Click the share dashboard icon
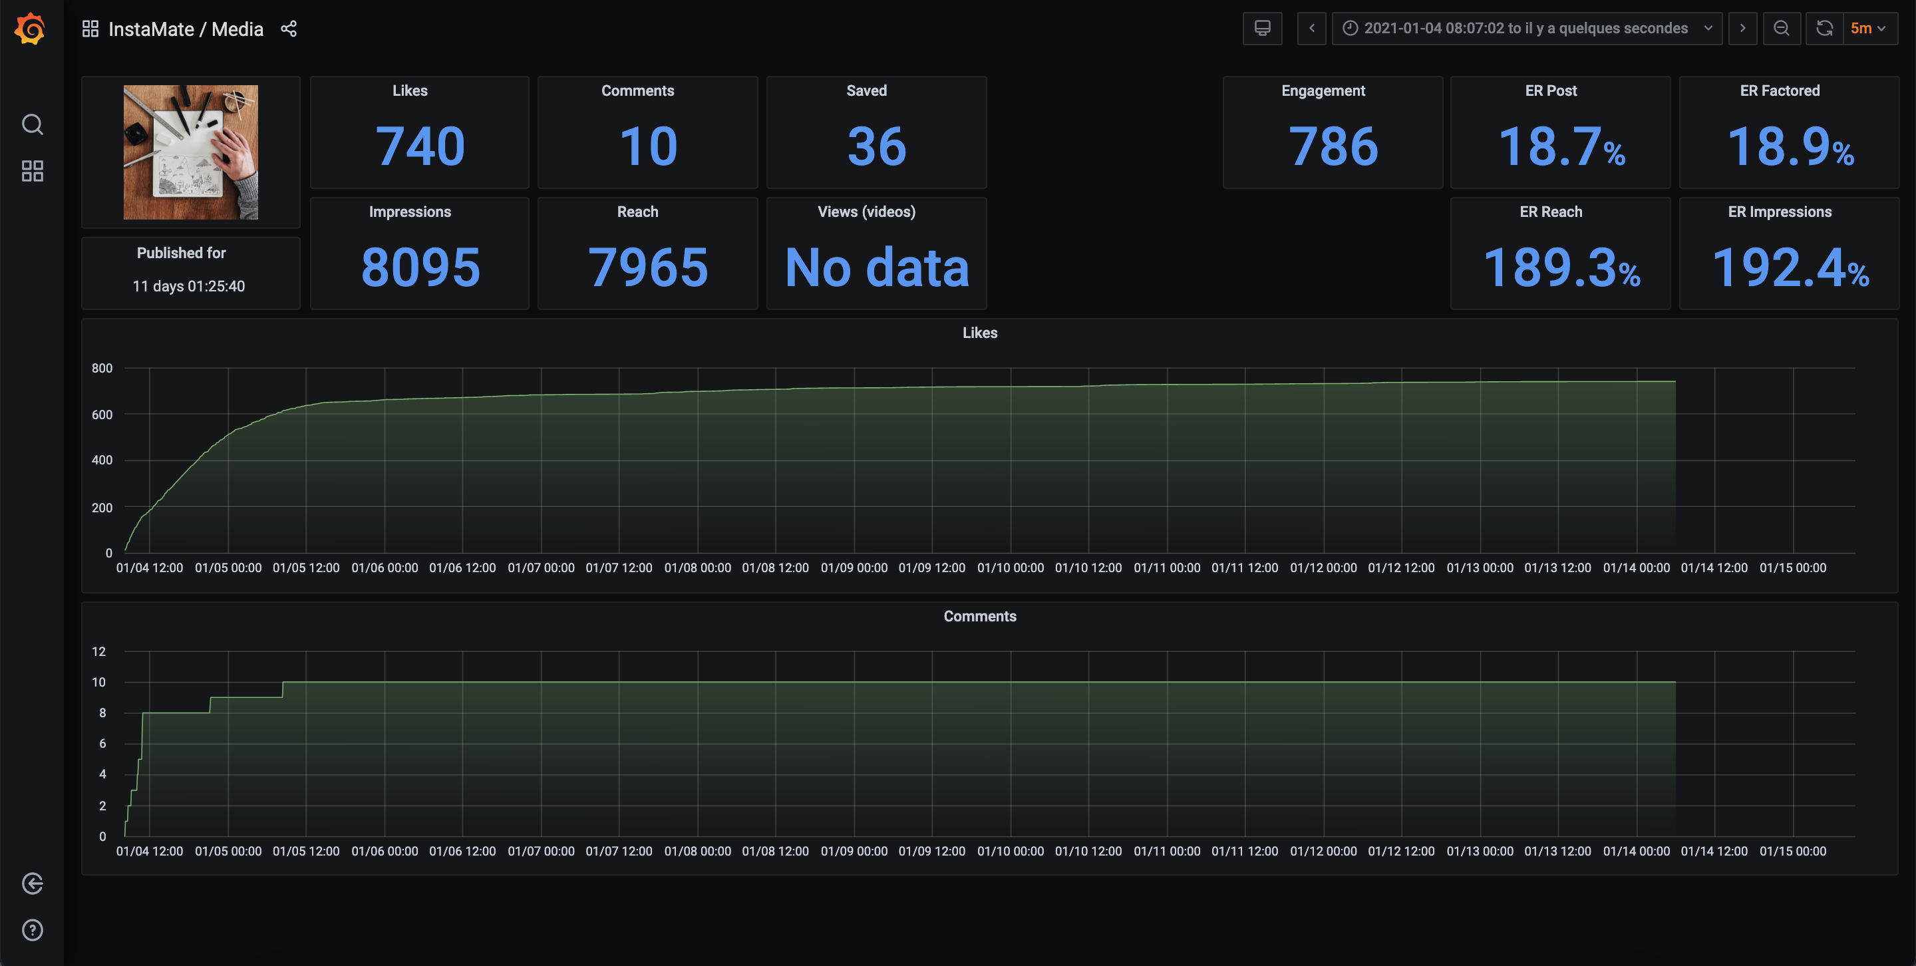The width and height of the screenshot is (1916, 966). pyautogui.click(x=289, y=29)
